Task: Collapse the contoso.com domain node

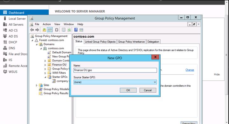Action: point(41,48)
